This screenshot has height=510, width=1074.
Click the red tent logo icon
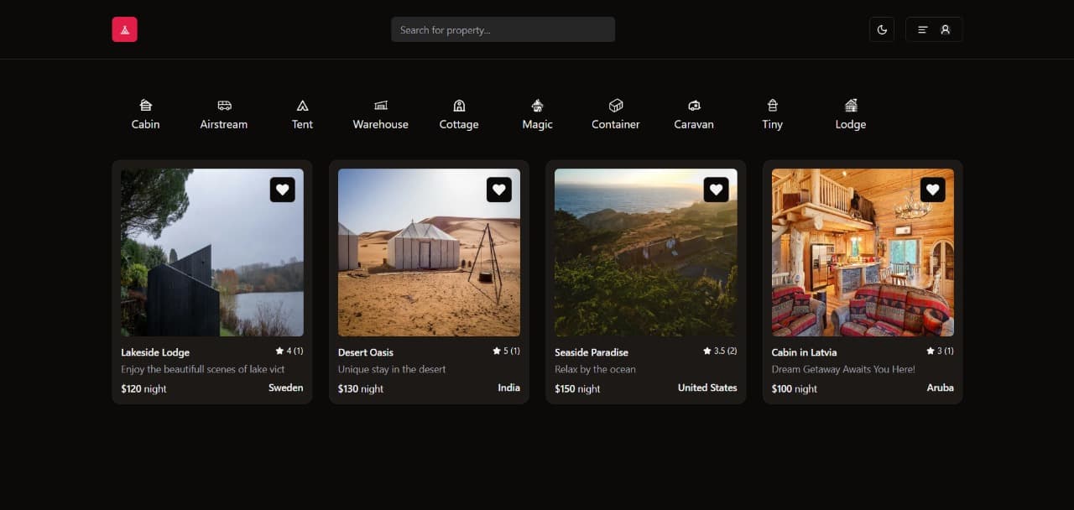click(x=124, y=29)
